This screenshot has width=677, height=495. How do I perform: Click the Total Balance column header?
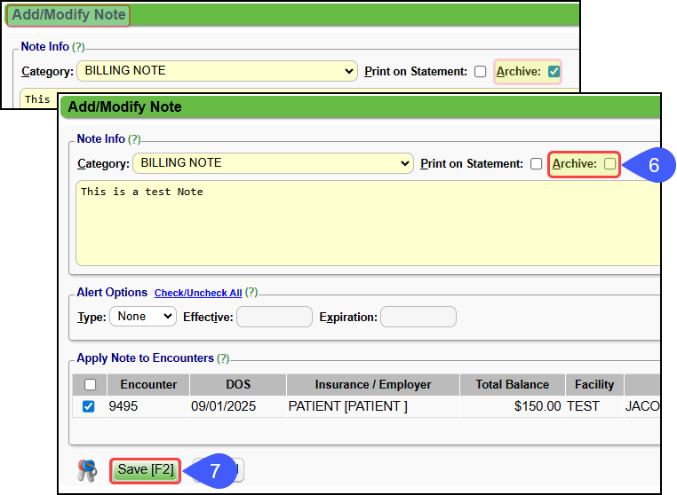click(x=512, y=385)
